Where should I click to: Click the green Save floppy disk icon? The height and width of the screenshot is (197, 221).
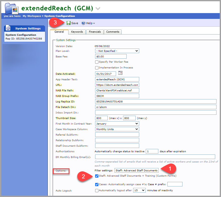(x=68, y=23)
